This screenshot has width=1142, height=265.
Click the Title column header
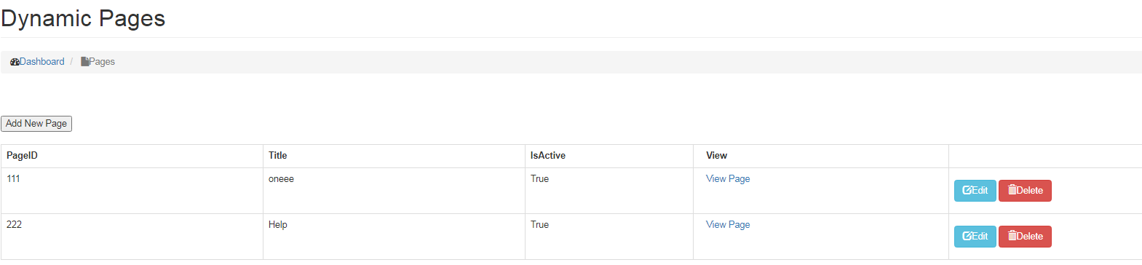click(278, 156)
